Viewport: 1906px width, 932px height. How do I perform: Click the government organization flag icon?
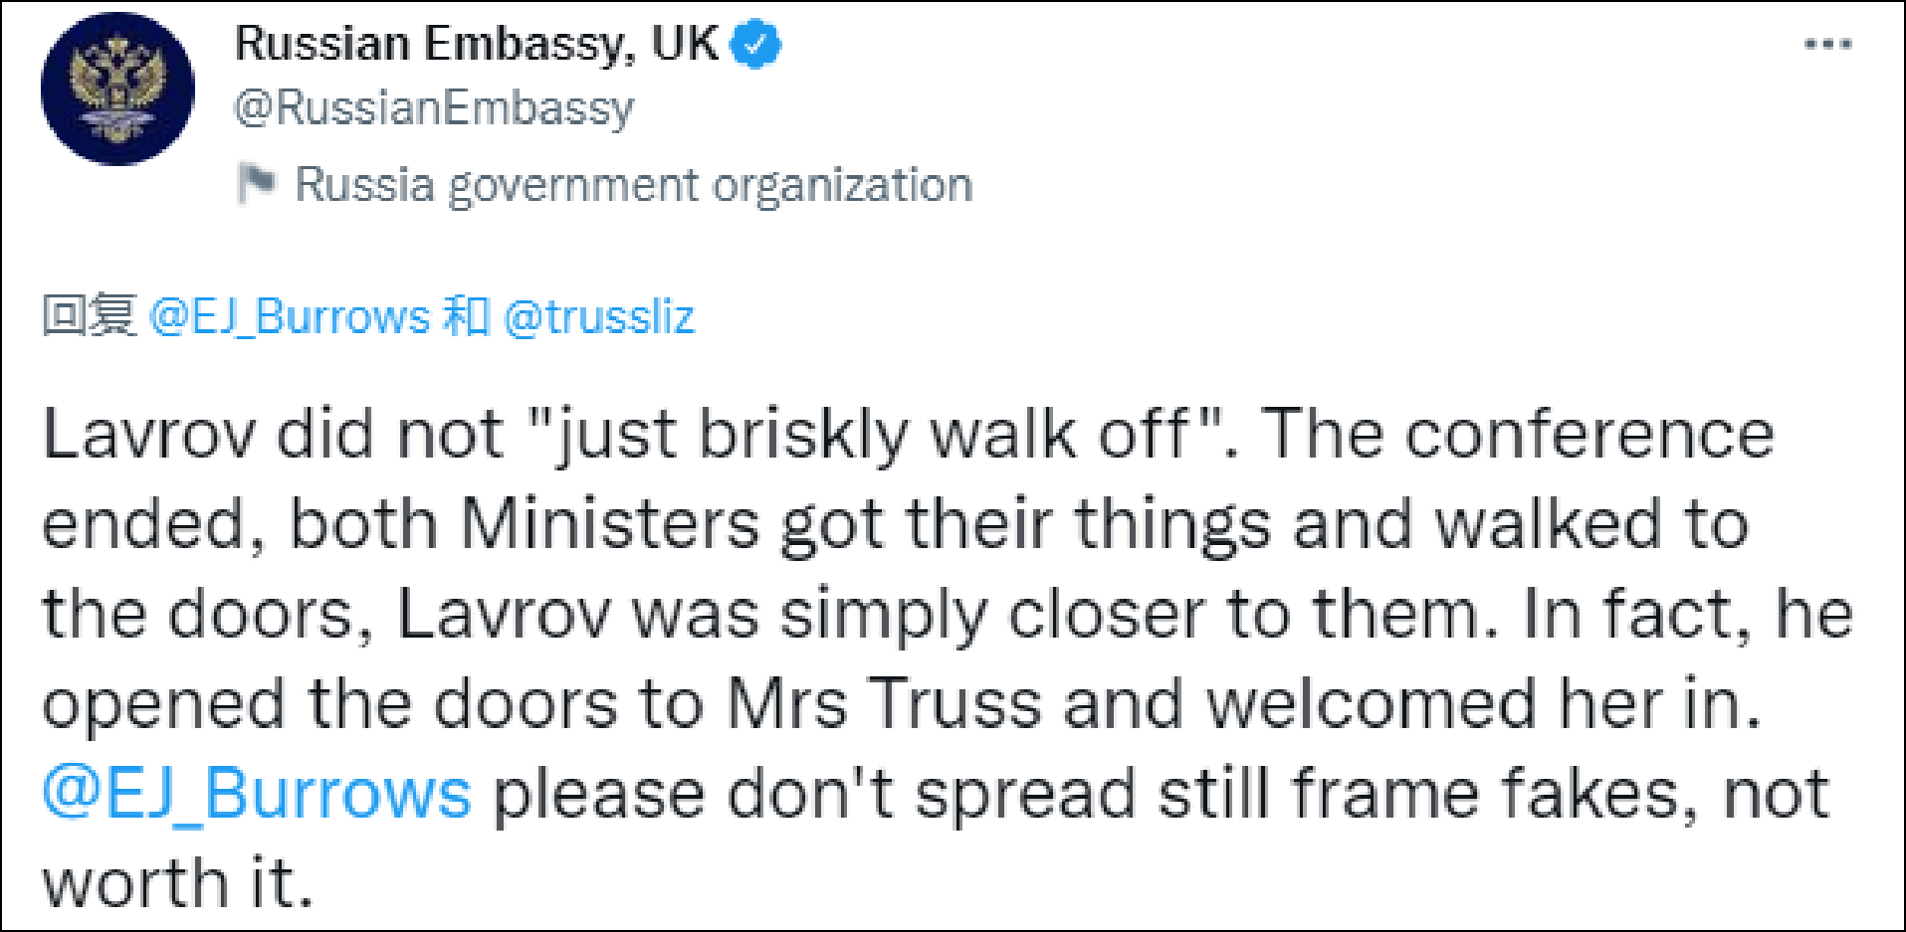[257, 184]
